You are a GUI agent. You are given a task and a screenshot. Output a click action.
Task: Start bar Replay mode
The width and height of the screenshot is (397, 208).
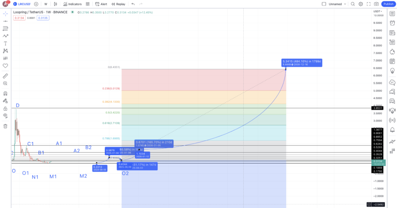coord(118,4)
